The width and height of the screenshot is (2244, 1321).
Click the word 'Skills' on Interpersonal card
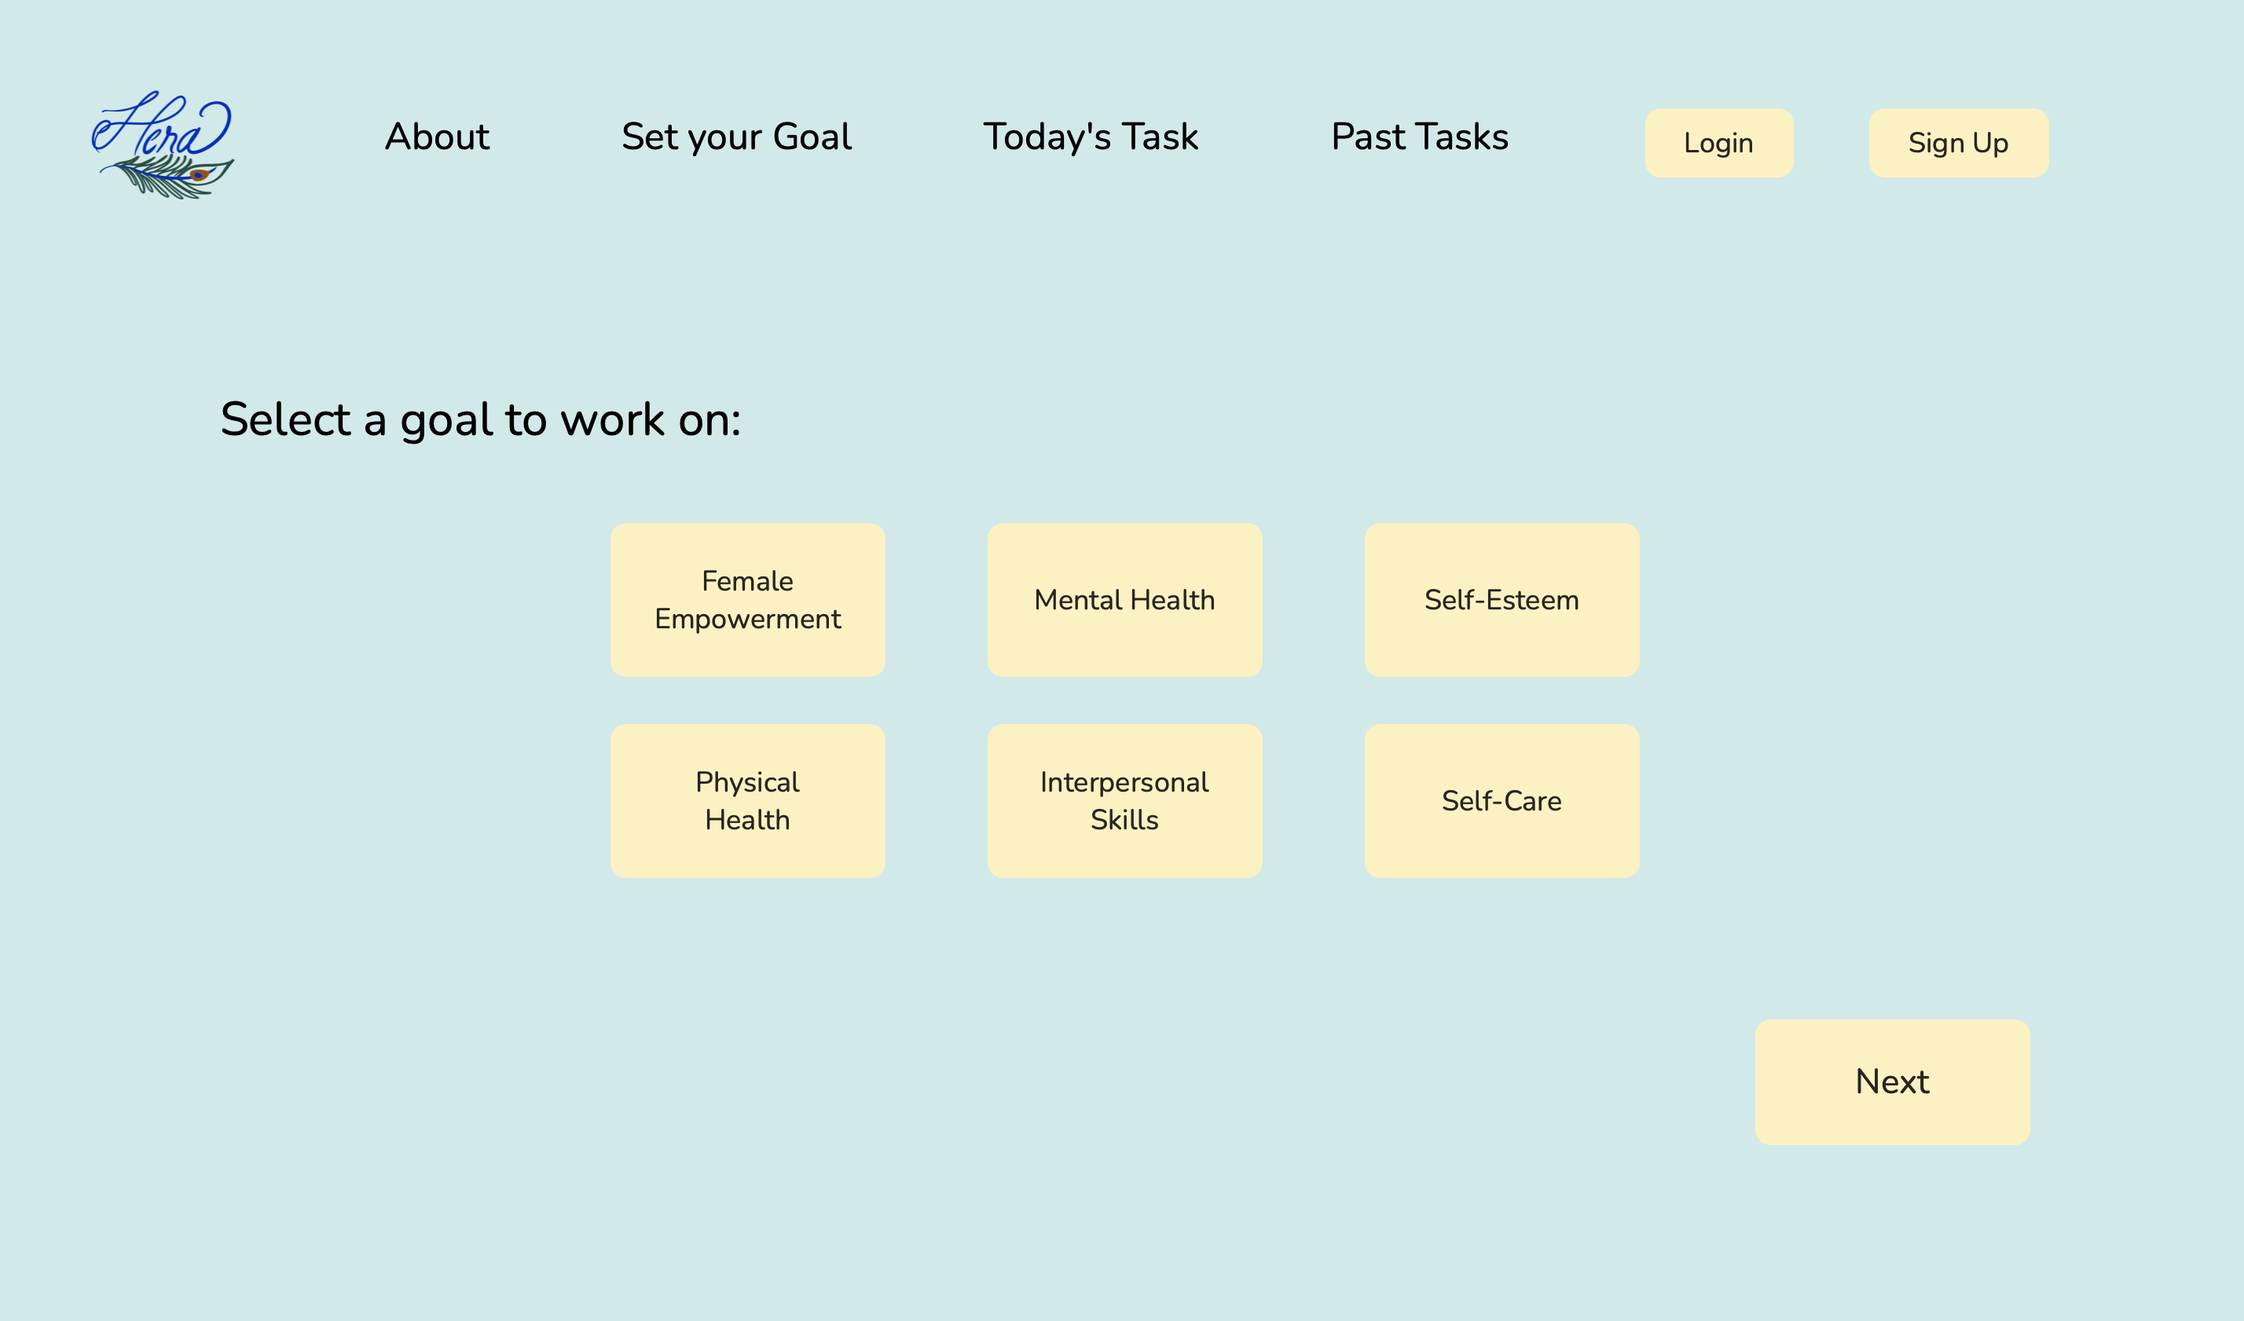(1124, 820)
